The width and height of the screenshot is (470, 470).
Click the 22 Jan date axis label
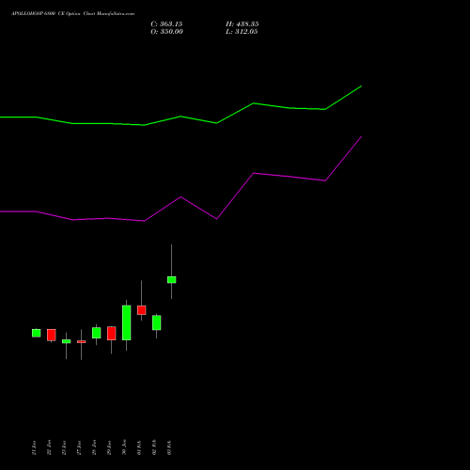[x=49, y=447]
